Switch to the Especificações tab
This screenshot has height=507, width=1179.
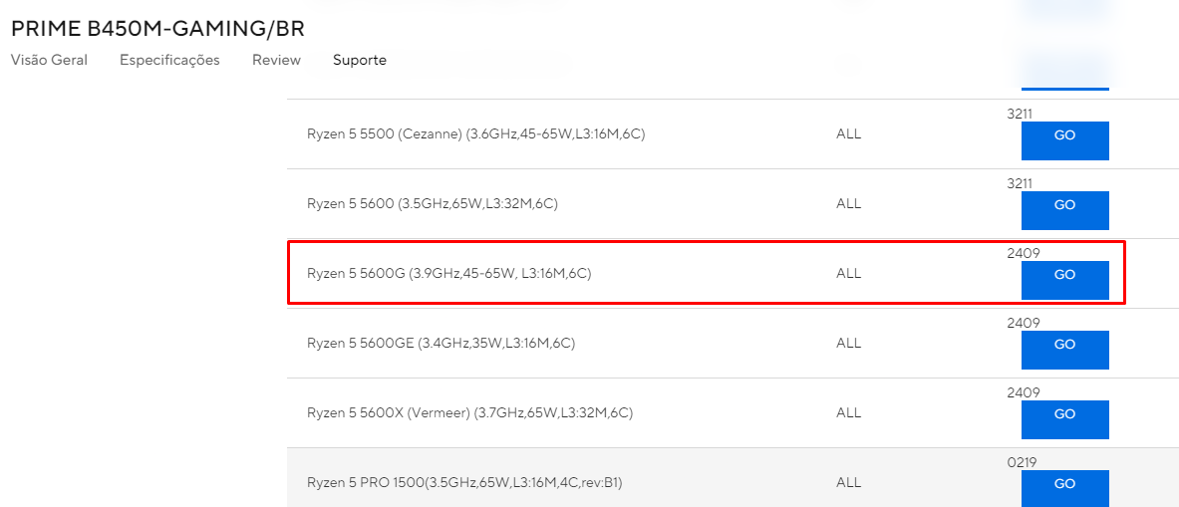pos(170,60)
